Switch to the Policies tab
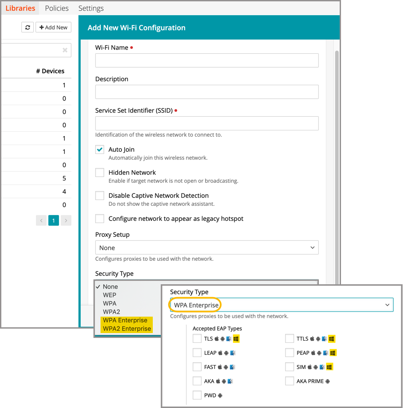Image resolution: width=403 pixels, height=408 pixels. point(57,8)
